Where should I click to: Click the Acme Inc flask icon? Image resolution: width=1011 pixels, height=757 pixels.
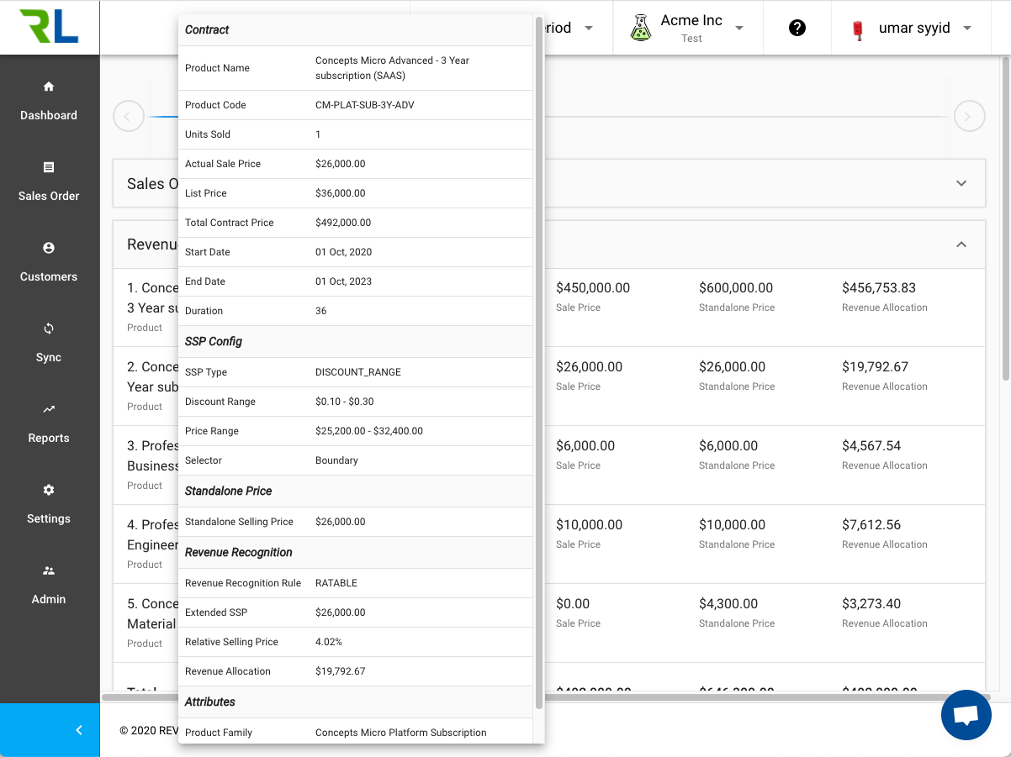(x=641, y=28)
